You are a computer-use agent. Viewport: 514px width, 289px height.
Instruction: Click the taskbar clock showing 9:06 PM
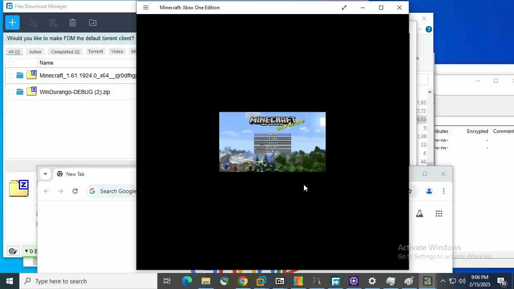click(480, 281)
